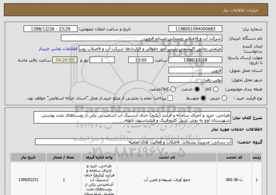Tick the اسناد خزانه اسلامی payment checkbox
The width and height of the screenshot is (276, 195).
[170, 98]
